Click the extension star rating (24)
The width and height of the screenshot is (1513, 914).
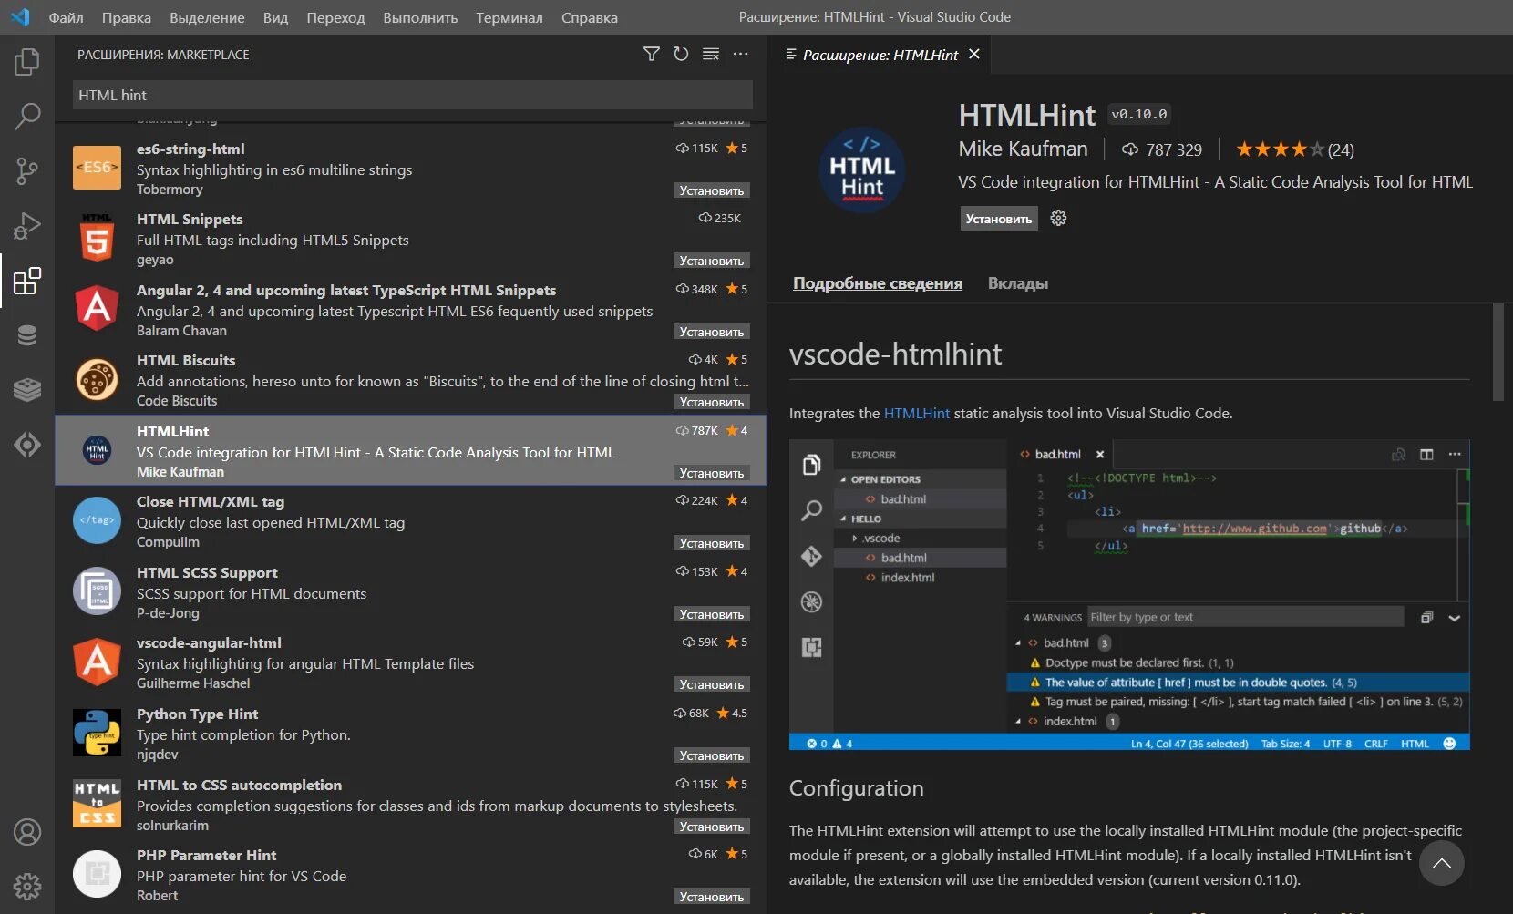click(1294, 149)
